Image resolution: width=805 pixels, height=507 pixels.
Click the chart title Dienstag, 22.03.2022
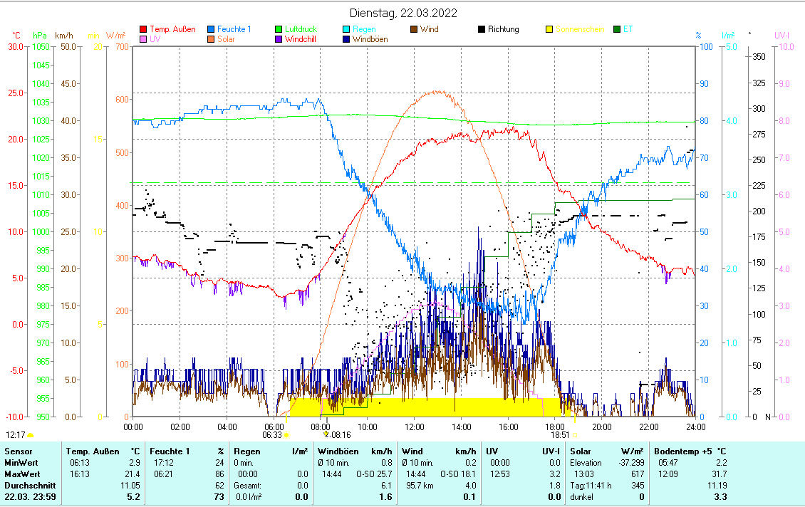click(x=403, y=13)
